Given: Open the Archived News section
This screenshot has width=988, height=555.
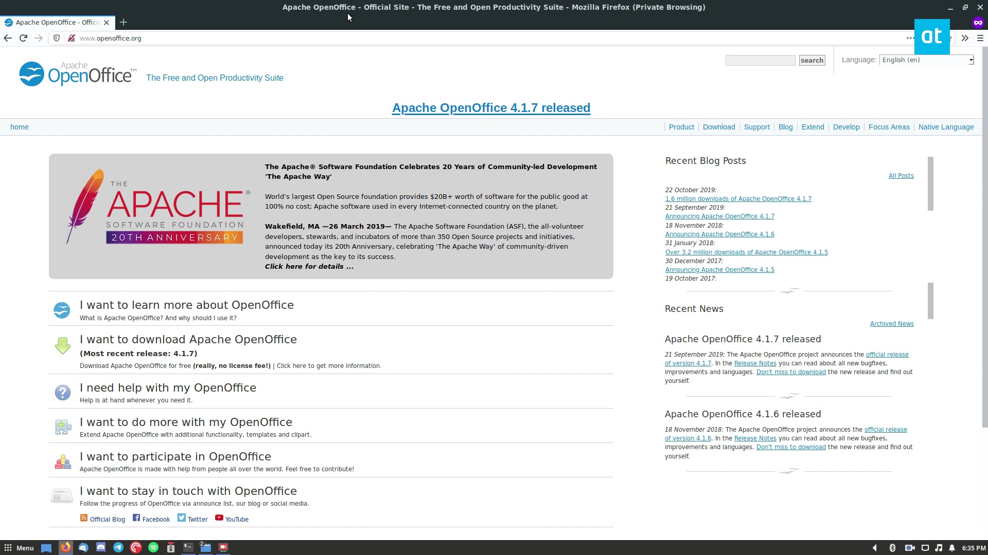Looking at the screenshot, I should (x=892, y=323).
